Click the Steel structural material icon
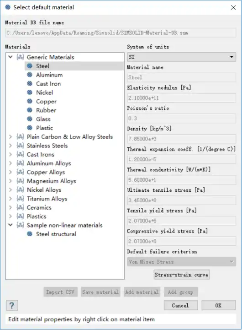This screenshot has height=330, width=242. (x=30, y=234)
